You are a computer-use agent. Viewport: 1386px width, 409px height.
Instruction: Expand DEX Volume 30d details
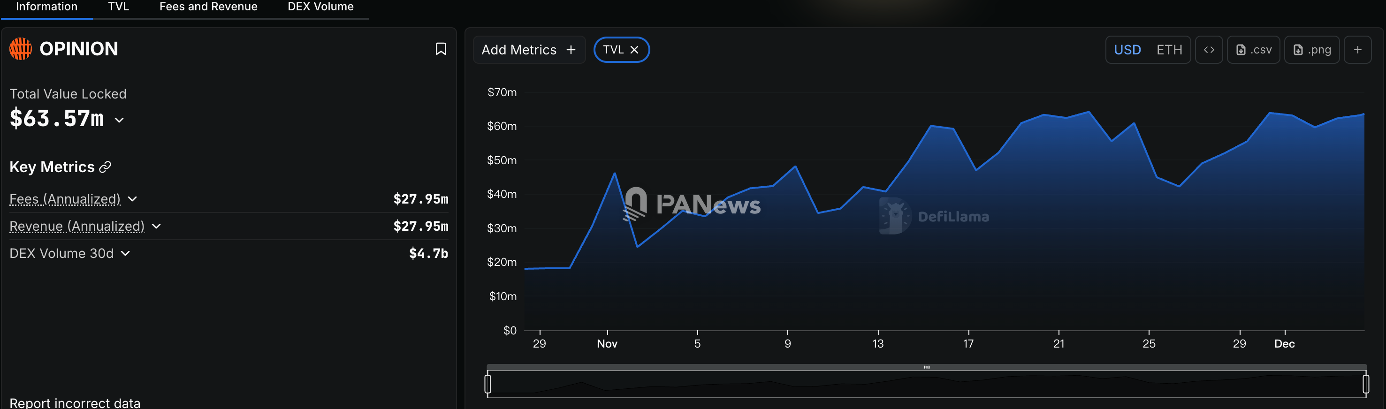(125, 253)
